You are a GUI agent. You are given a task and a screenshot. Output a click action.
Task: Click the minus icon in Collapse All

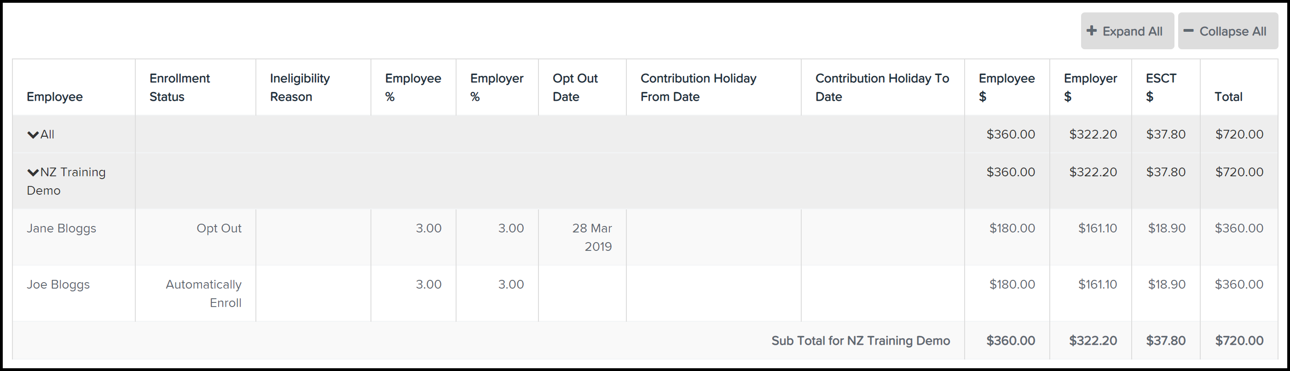point(1188,30)
